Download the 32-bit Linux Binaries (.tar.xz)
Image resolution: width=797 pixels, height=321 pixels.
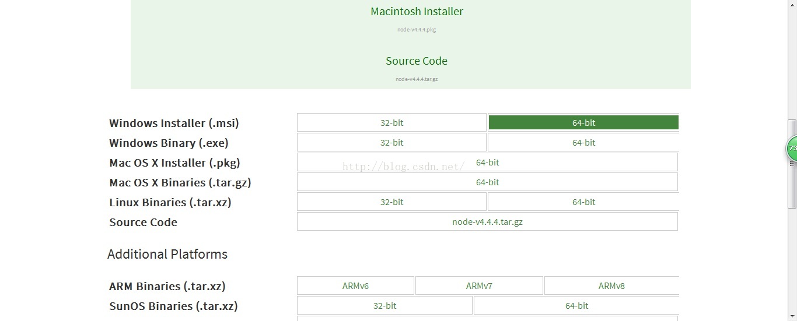[391, 202]
